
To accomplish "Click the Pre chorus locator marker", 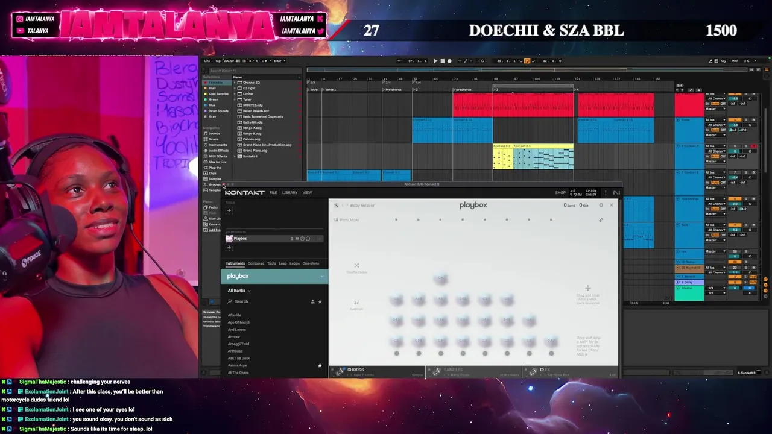I will [x=393, y=90].
